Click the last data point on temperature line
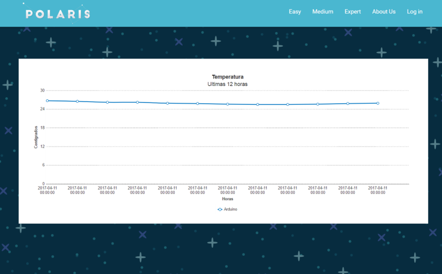 378,103
